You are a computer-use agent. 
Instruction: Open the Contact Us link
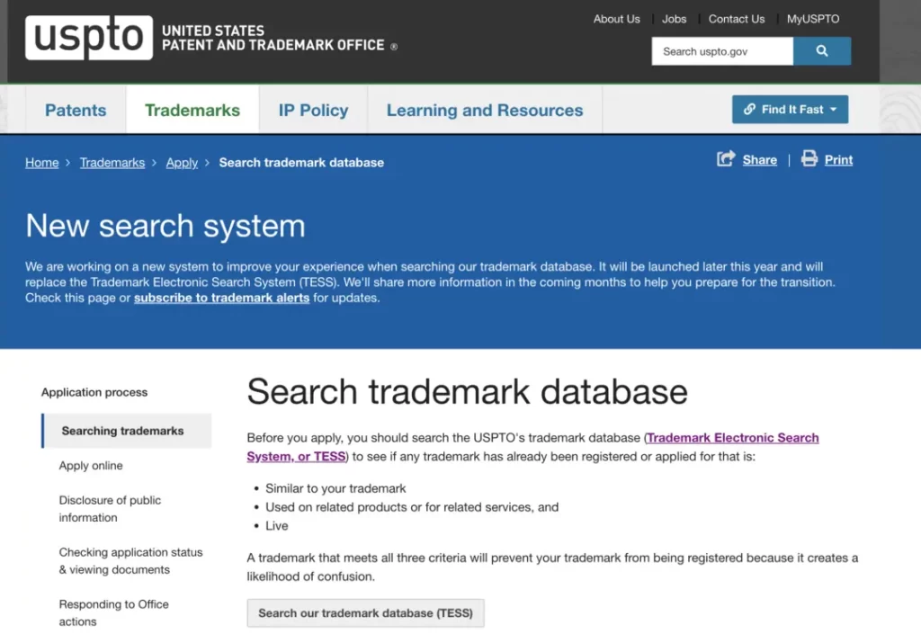tap(737, 19)
